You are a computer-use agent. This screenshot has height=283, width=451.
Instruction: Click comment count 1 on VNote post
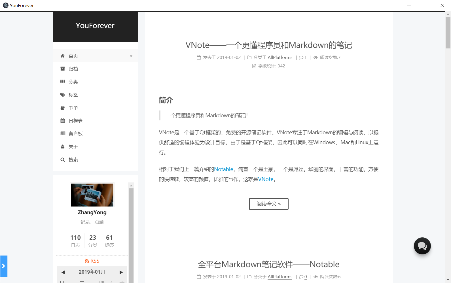(306, 58)
